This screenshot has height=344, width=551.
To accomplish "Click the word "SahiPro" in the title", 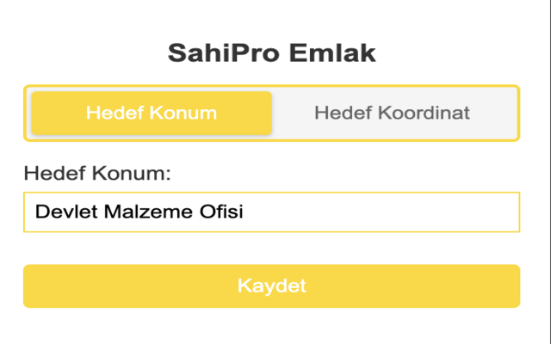I will (224, 53).
